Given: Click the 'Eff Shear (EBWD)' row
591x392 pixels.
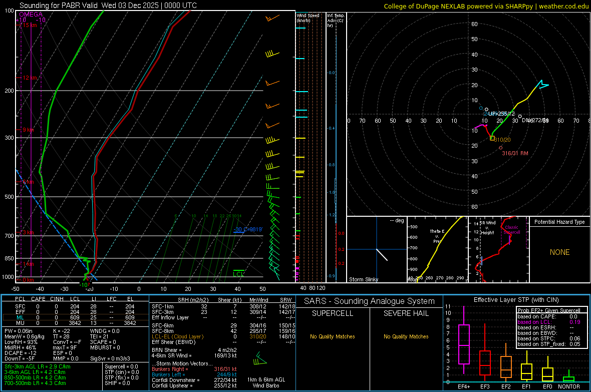Looking at the screenshot, I should tap(223, 342).
